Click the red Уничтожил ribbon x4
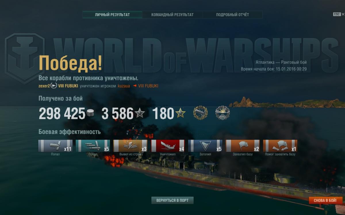Image resolution: width=345 pixels, height=215 pixels. coord(168,146)
